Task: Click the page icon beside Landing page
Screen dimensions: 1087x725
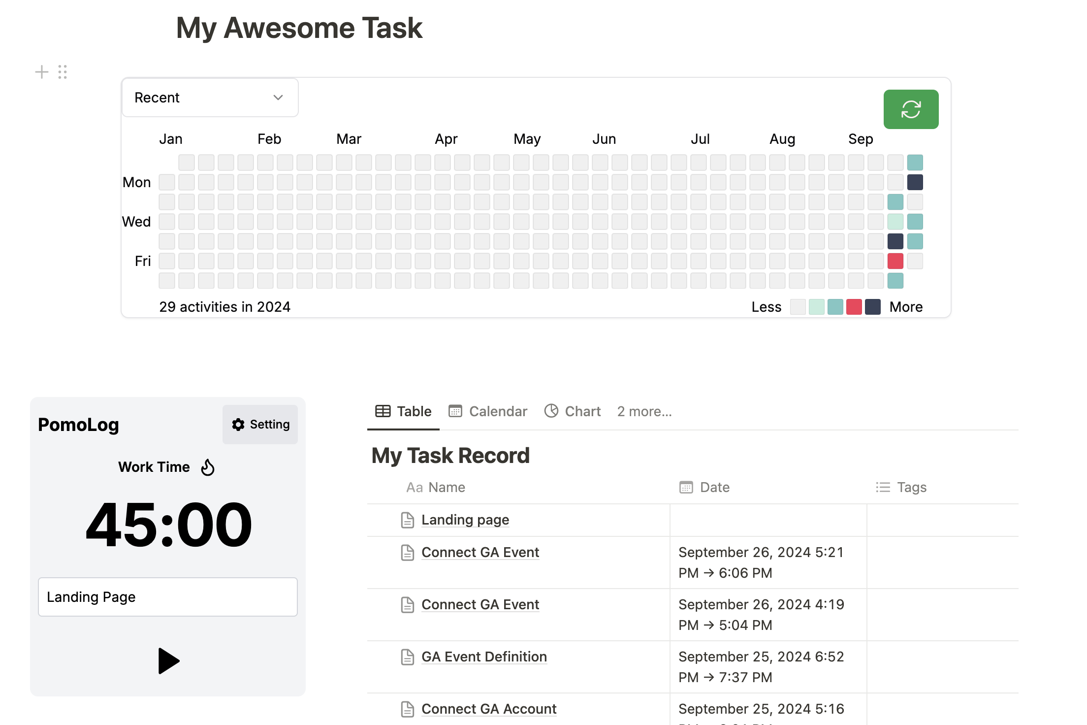Action: (408, 520)
